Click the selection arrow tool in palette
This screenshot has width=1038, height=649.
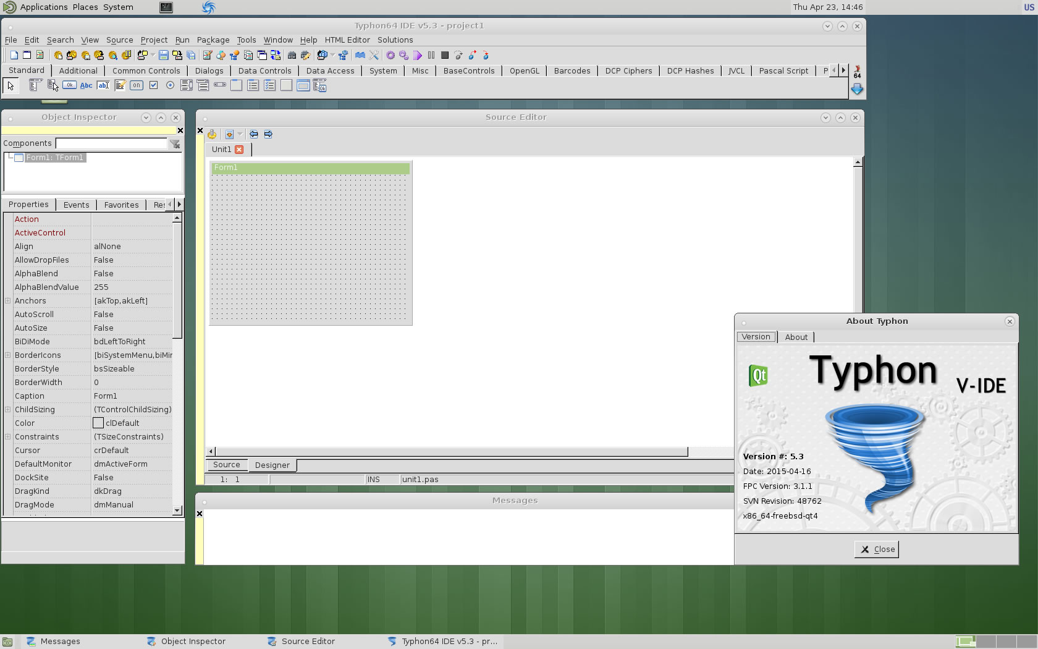tap(11, 86)
